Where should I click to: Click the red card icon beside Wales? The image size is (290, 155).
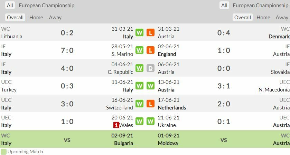coord(116,125)
